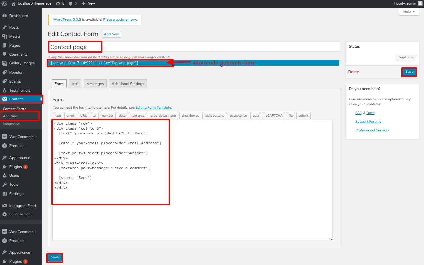The image size is (424, 265).
Task: Open Integration submenu item
Action: 12,123
